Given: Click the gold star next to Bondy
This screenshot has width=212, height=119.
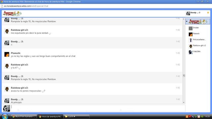Looking at the screenshot, I should tap(208, 13).
